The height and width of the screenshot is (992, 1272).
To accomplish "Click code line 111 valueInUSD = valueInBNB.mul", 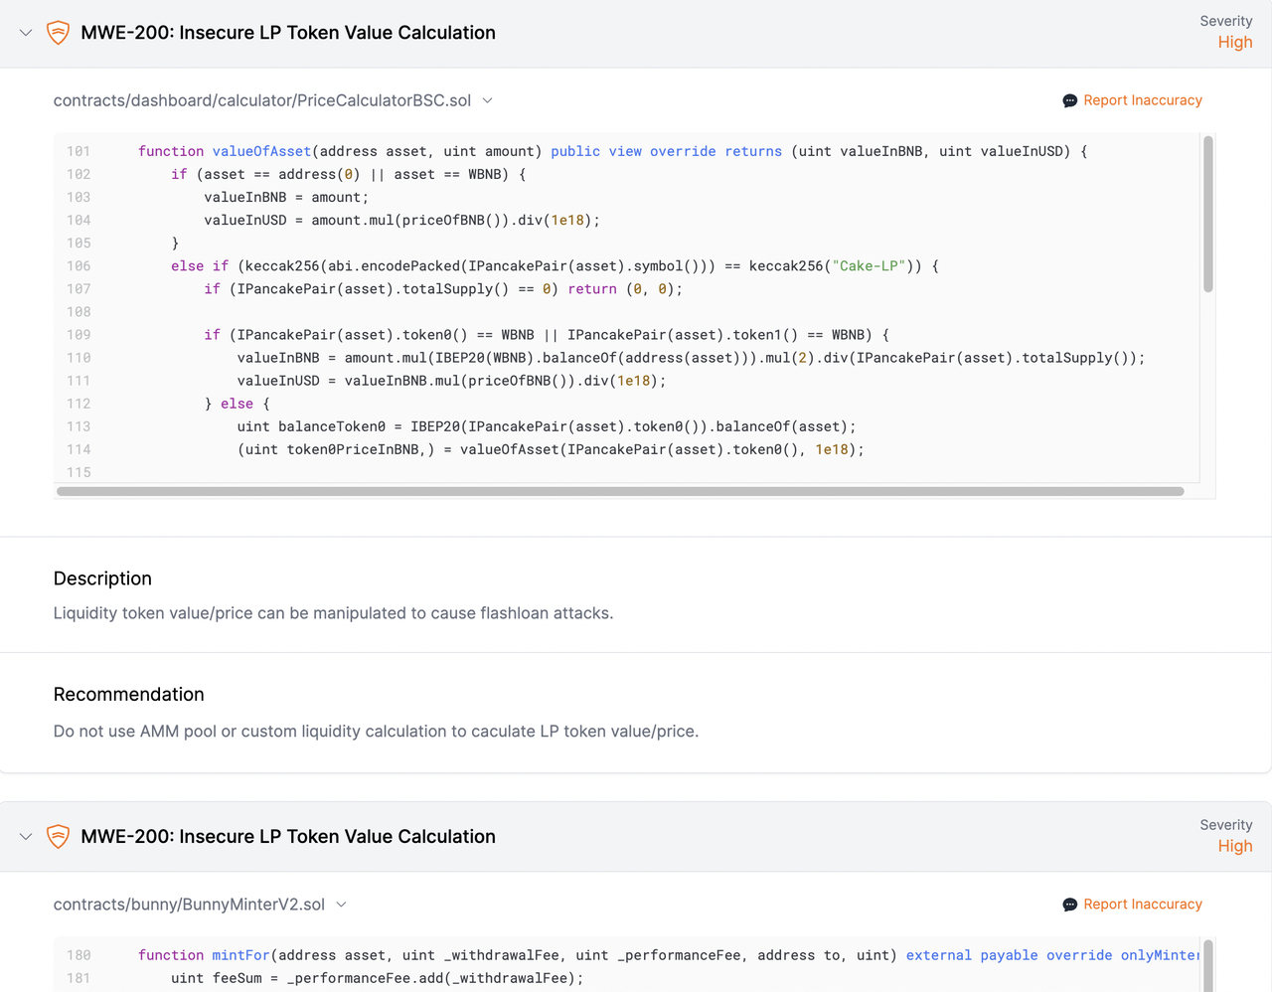I will pyautogui.click(x=451, y=381).
